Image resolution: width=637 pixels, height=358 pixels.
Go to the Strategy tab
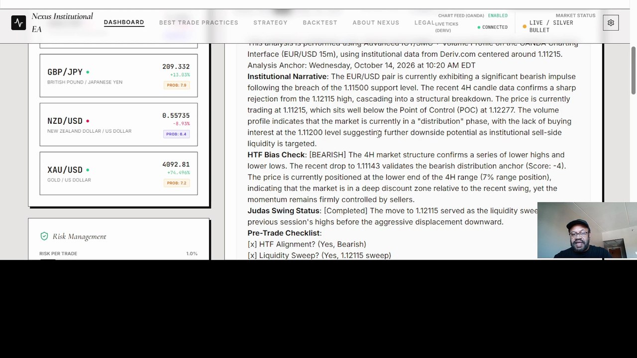(270, 22)
